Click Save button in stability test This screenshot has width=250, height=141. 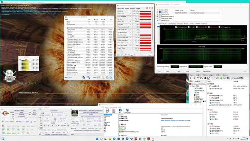187,71
